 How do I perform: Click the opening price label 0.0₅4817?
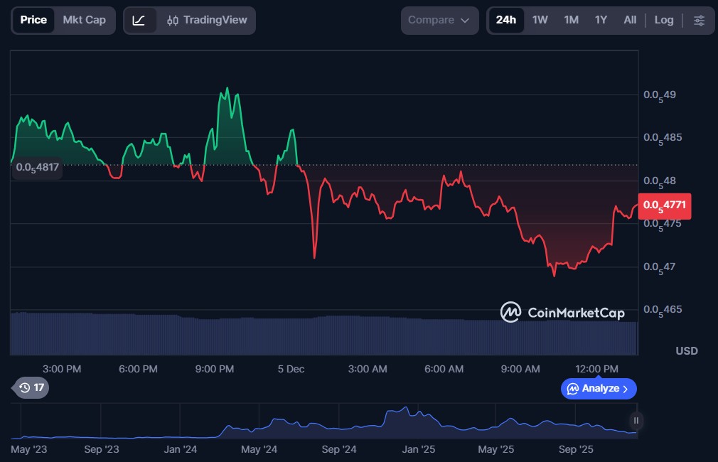click(37, 168)
